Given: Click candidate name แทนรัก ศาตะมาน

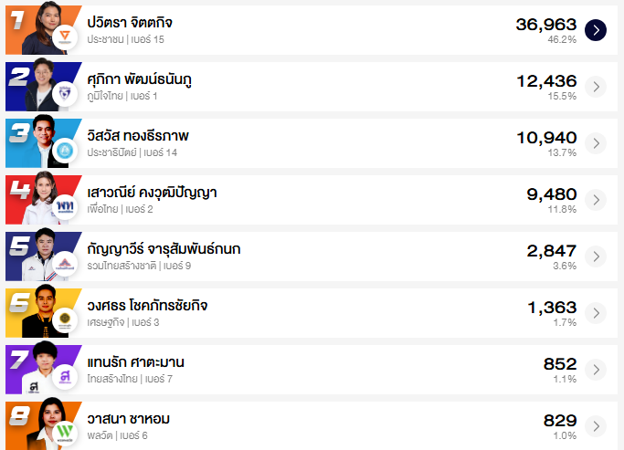Looking at the screenshot, I should 135,362.
